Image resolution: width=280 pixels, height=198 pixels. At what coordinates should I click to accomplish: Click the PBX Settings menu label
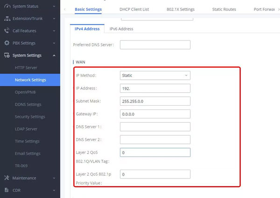click(x=24, y=43)
